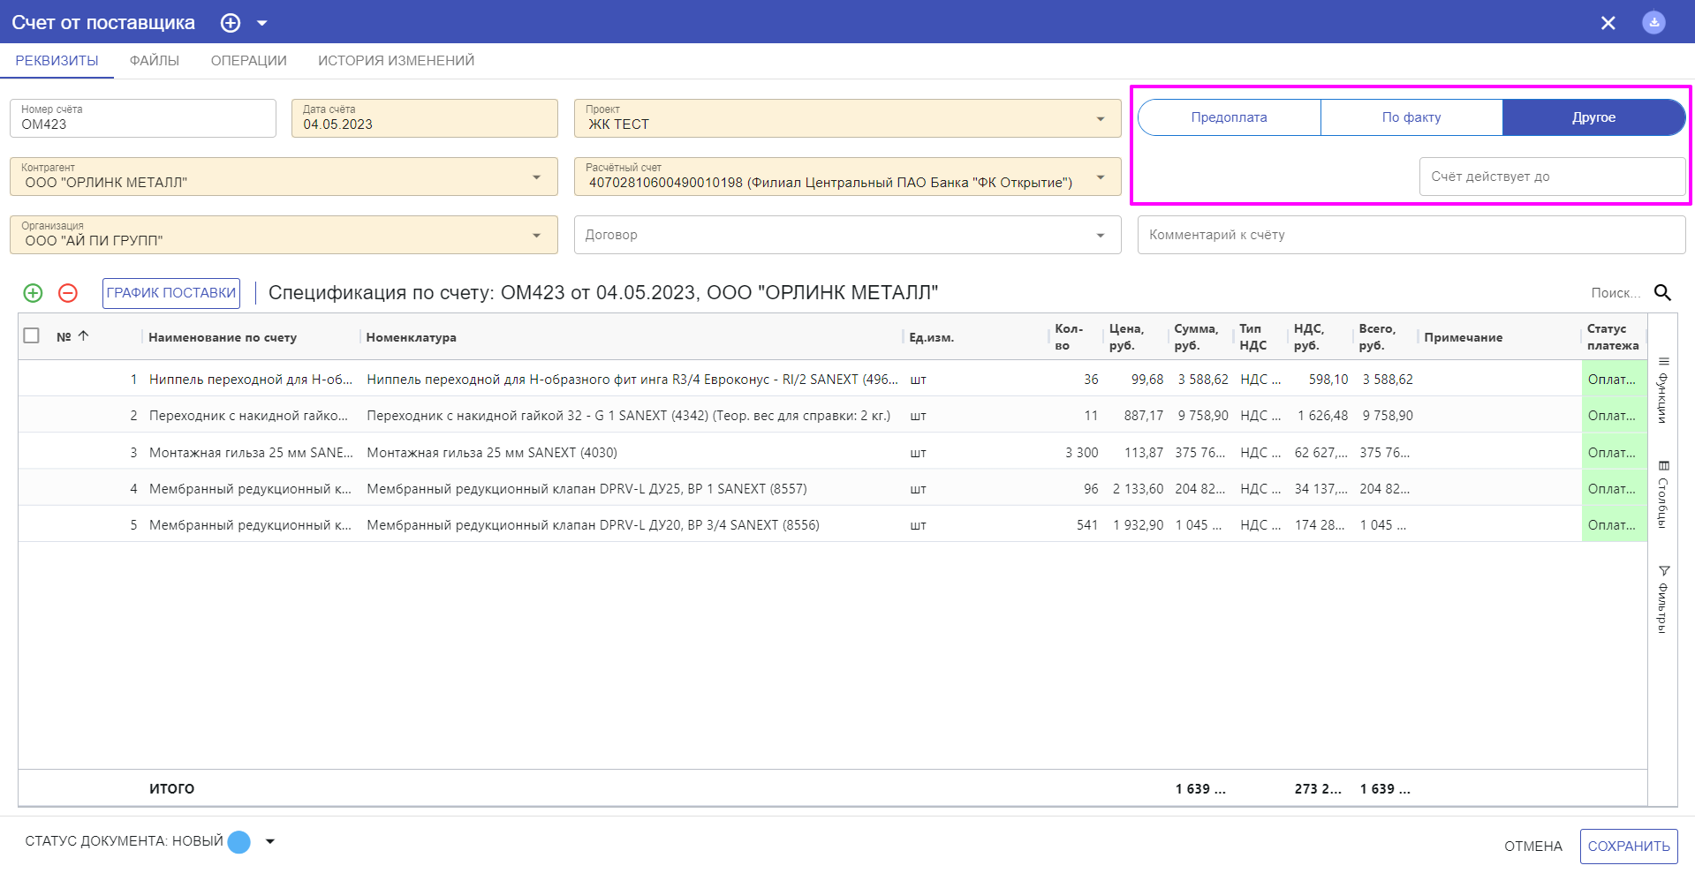Click the Поиск search field
Image resolution: width=1695 pixels, height=873 pixels.
pyautogui.click(x=1616, y=293)
